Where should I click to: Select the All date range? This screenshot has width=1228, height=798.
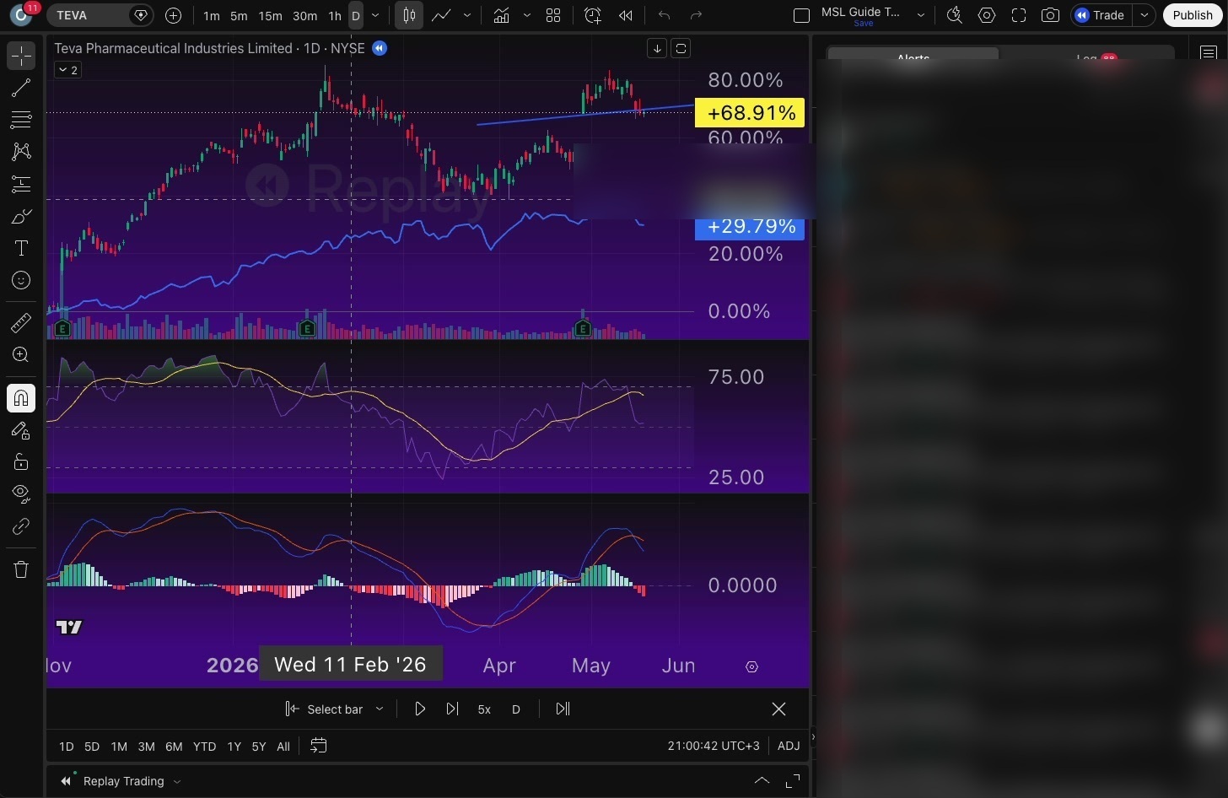(x=283, y=747)
